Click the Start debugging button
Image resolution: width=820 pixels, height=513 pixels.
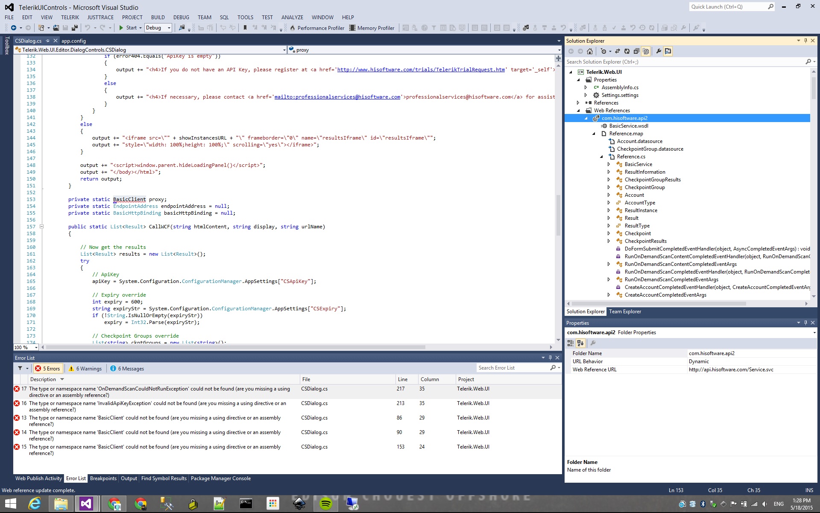127,28
